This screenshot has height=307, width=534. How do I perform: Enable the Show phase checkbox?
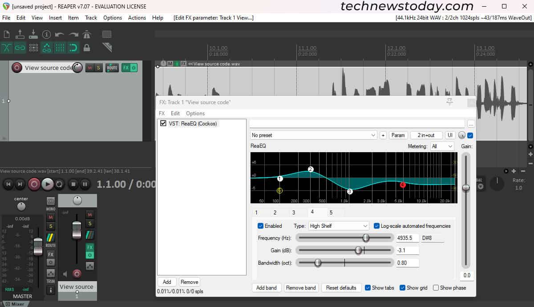(x=436, y=288)
